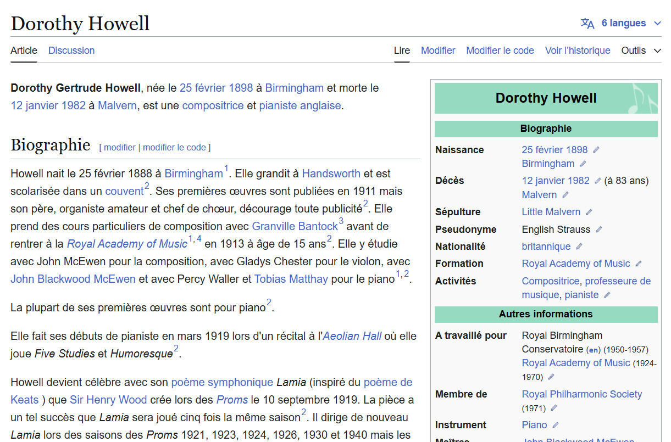Open the Granville Bantock link
This screenshot has width=671, height=442.
click(x=295, y=226)
